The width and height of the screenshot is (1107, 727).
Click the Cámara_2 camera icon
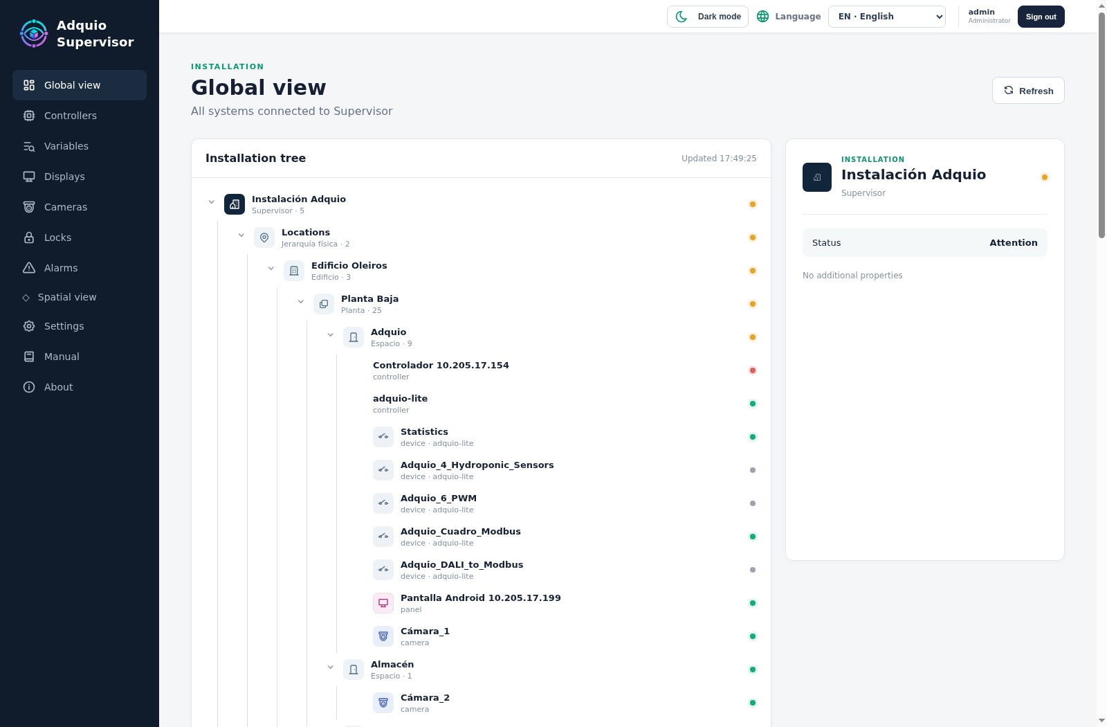click(383, 703)
